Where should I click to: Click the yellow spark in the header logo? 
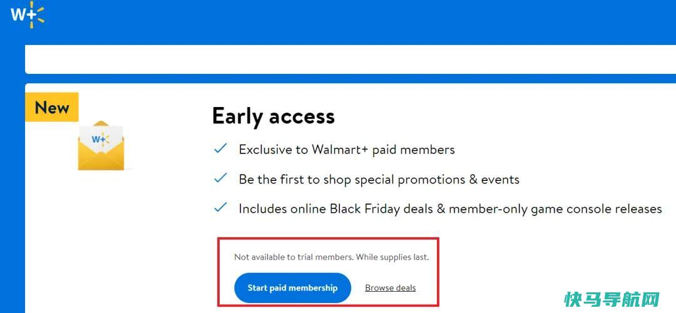pyautogui.click(x=38, y=15)
